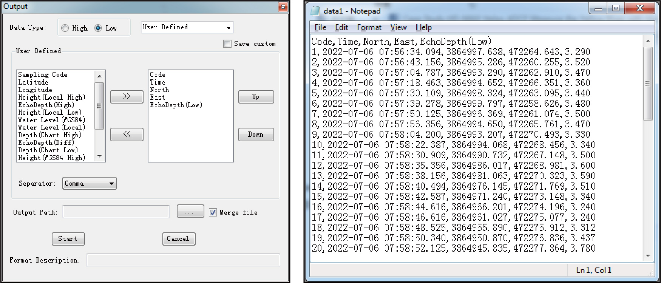Open the User Defined format dropdown
Viewport: 661px width, 283px height.
(x=187, y=27)
